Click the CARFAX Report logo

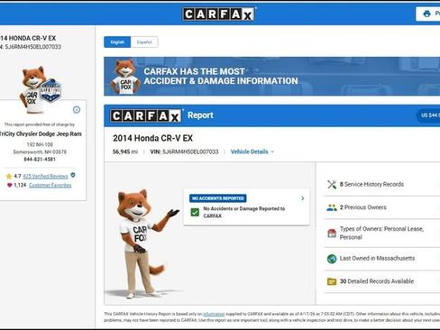[146, 115]
